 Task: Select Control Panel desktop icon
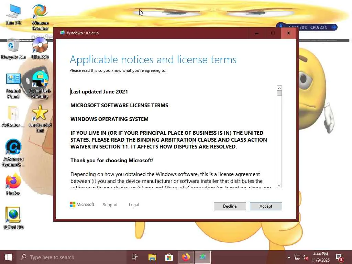tap(13, 86)
